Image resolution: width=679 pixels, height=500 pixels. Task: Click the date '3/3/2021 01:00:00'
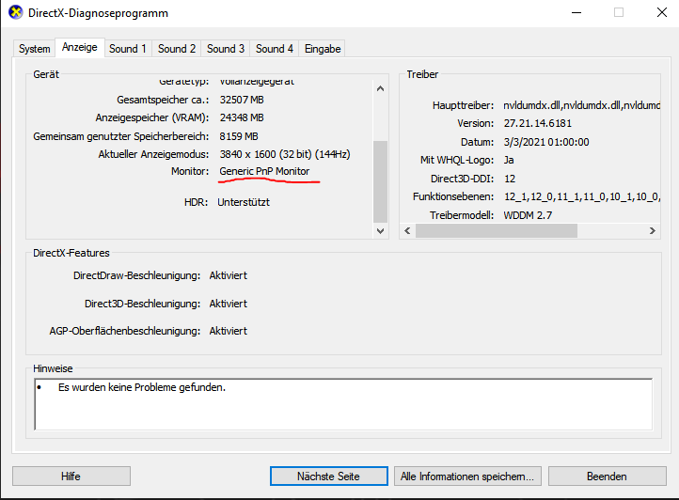(546, 142)
